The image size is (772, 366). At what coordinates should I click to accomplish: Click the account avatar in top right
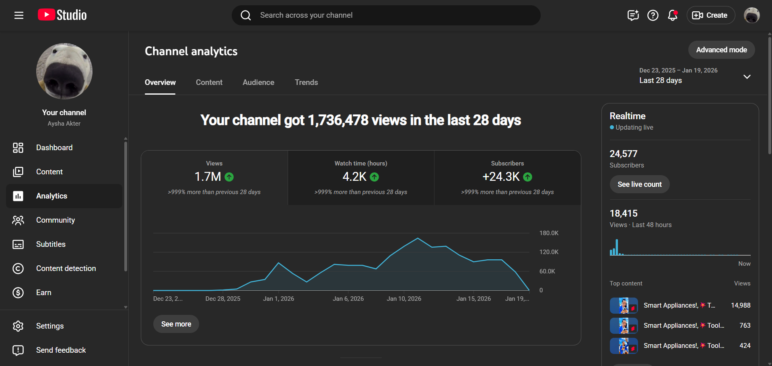coord(751,15)
